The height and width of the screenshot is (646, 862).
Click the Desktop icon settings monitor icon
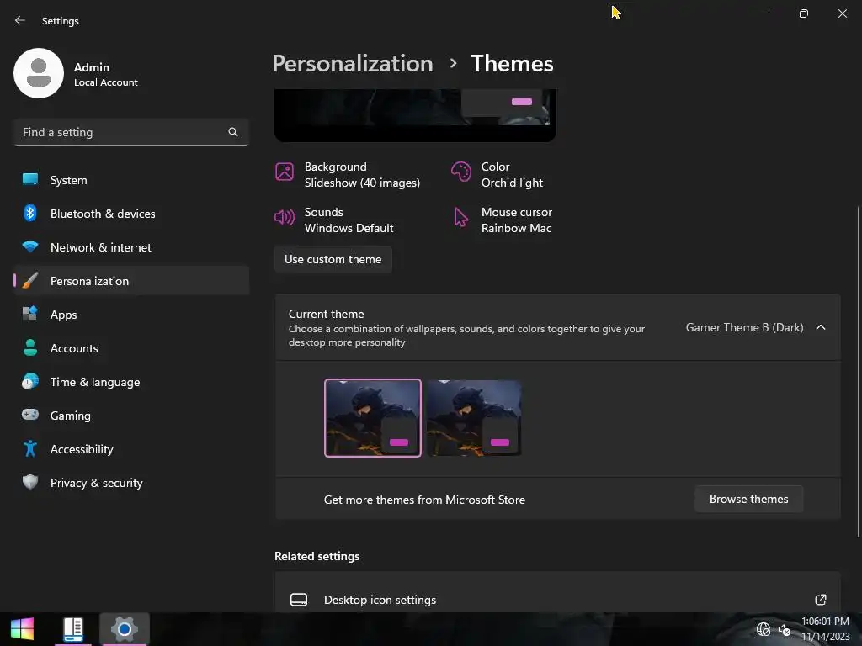point(299,599)
